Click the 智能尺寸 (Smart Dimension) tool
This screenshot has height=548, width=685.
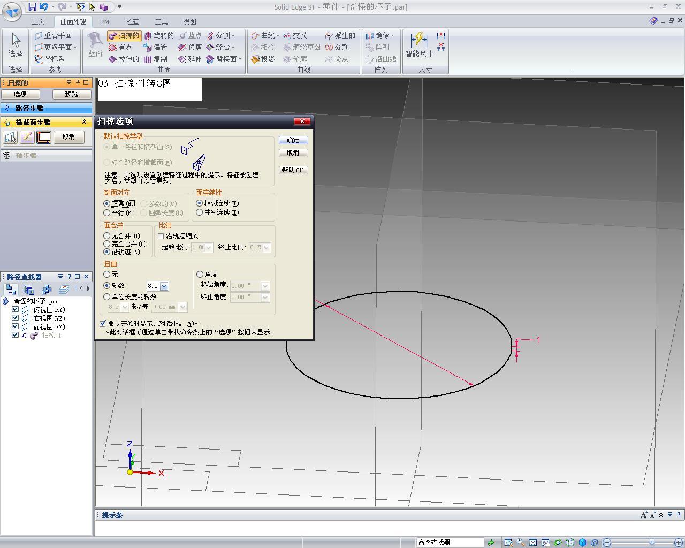tap(419, 45)
